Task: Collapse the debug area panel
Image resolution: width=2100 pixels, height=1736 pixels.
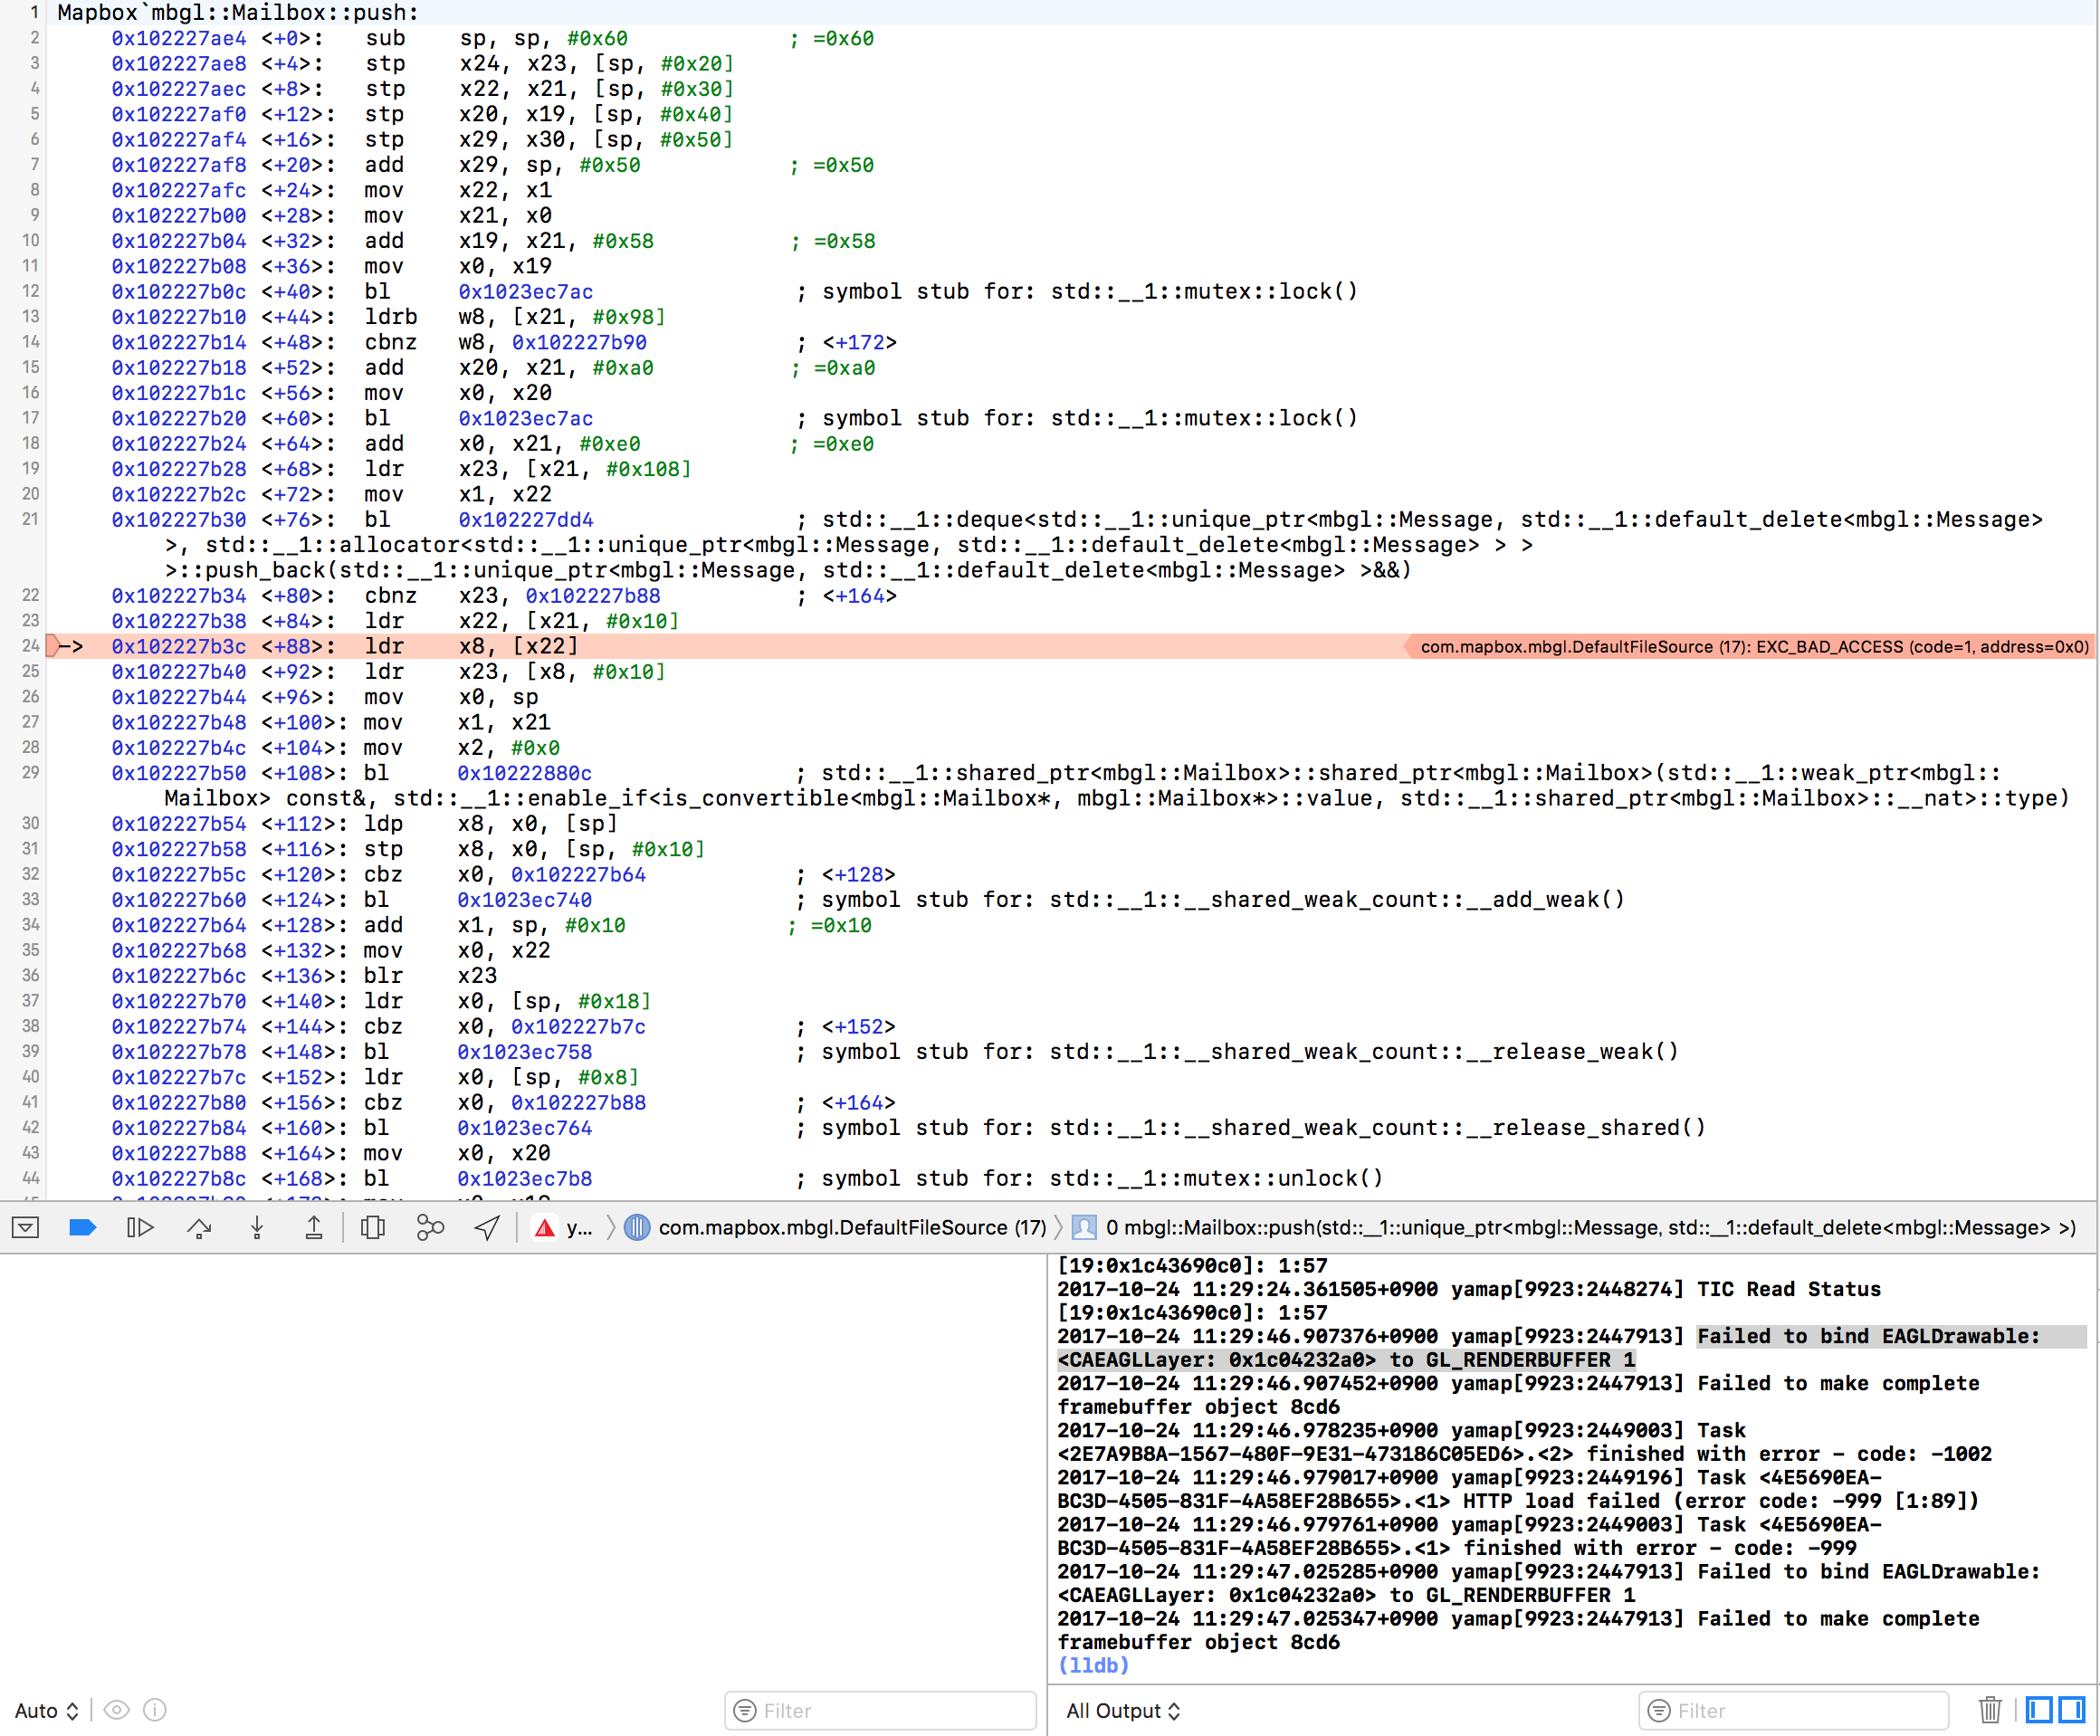Action: pyautogui.click(x=25, y=1227)
